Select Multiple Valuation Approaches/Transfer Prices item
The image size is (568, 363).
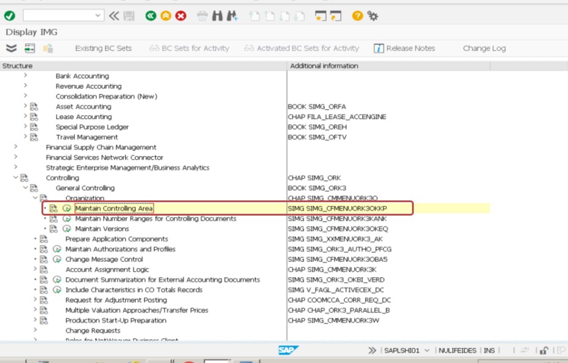(x=137, y=310)
